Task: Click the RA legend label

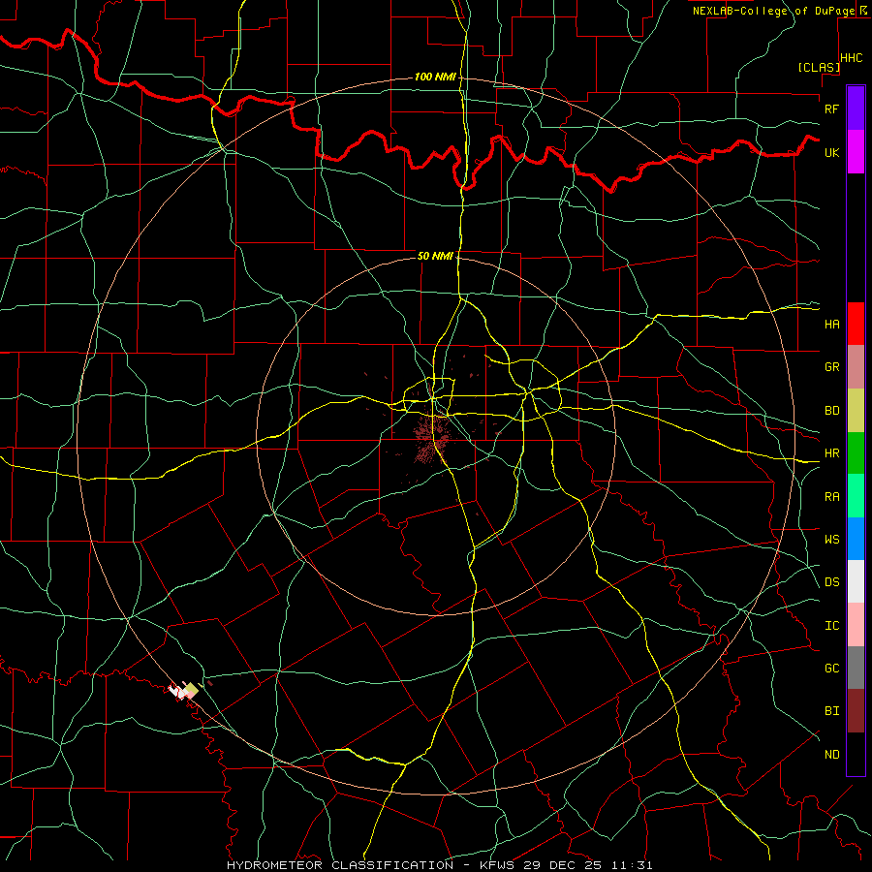Action: (831, 497)
